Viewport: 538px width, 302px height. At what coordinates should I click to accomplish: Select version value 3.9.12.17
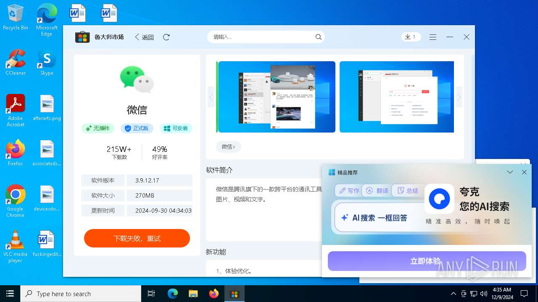[x=147, y=180]
